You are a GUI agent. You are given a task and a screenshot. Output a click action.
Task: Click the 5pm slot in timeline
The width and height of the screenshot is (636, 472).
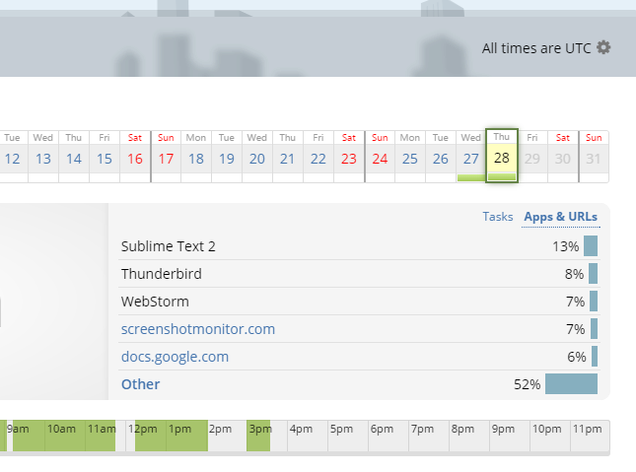[348, 436]
